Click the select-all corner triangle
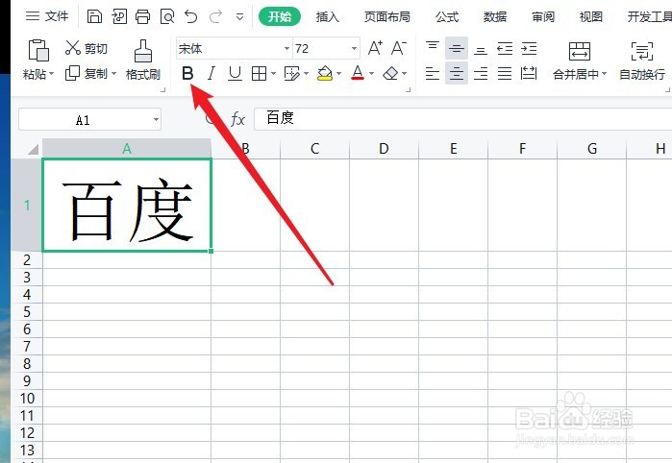Viewport: 672px width, 463px height. (33, 149)
